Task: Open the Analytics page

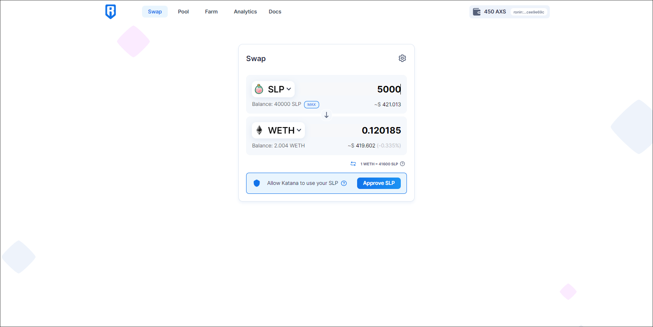Action: coord(245,12)
